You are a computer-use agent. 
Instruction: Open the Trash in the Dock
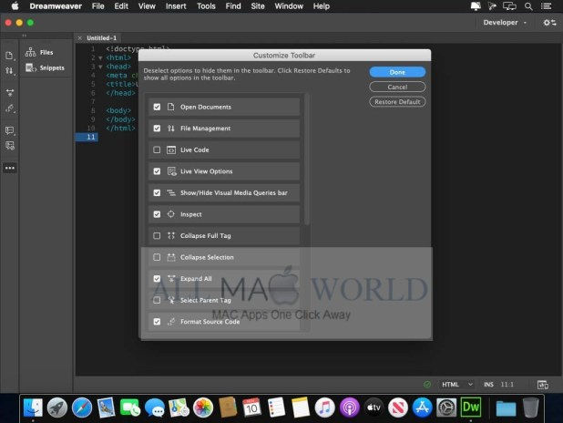click(531, 408)
